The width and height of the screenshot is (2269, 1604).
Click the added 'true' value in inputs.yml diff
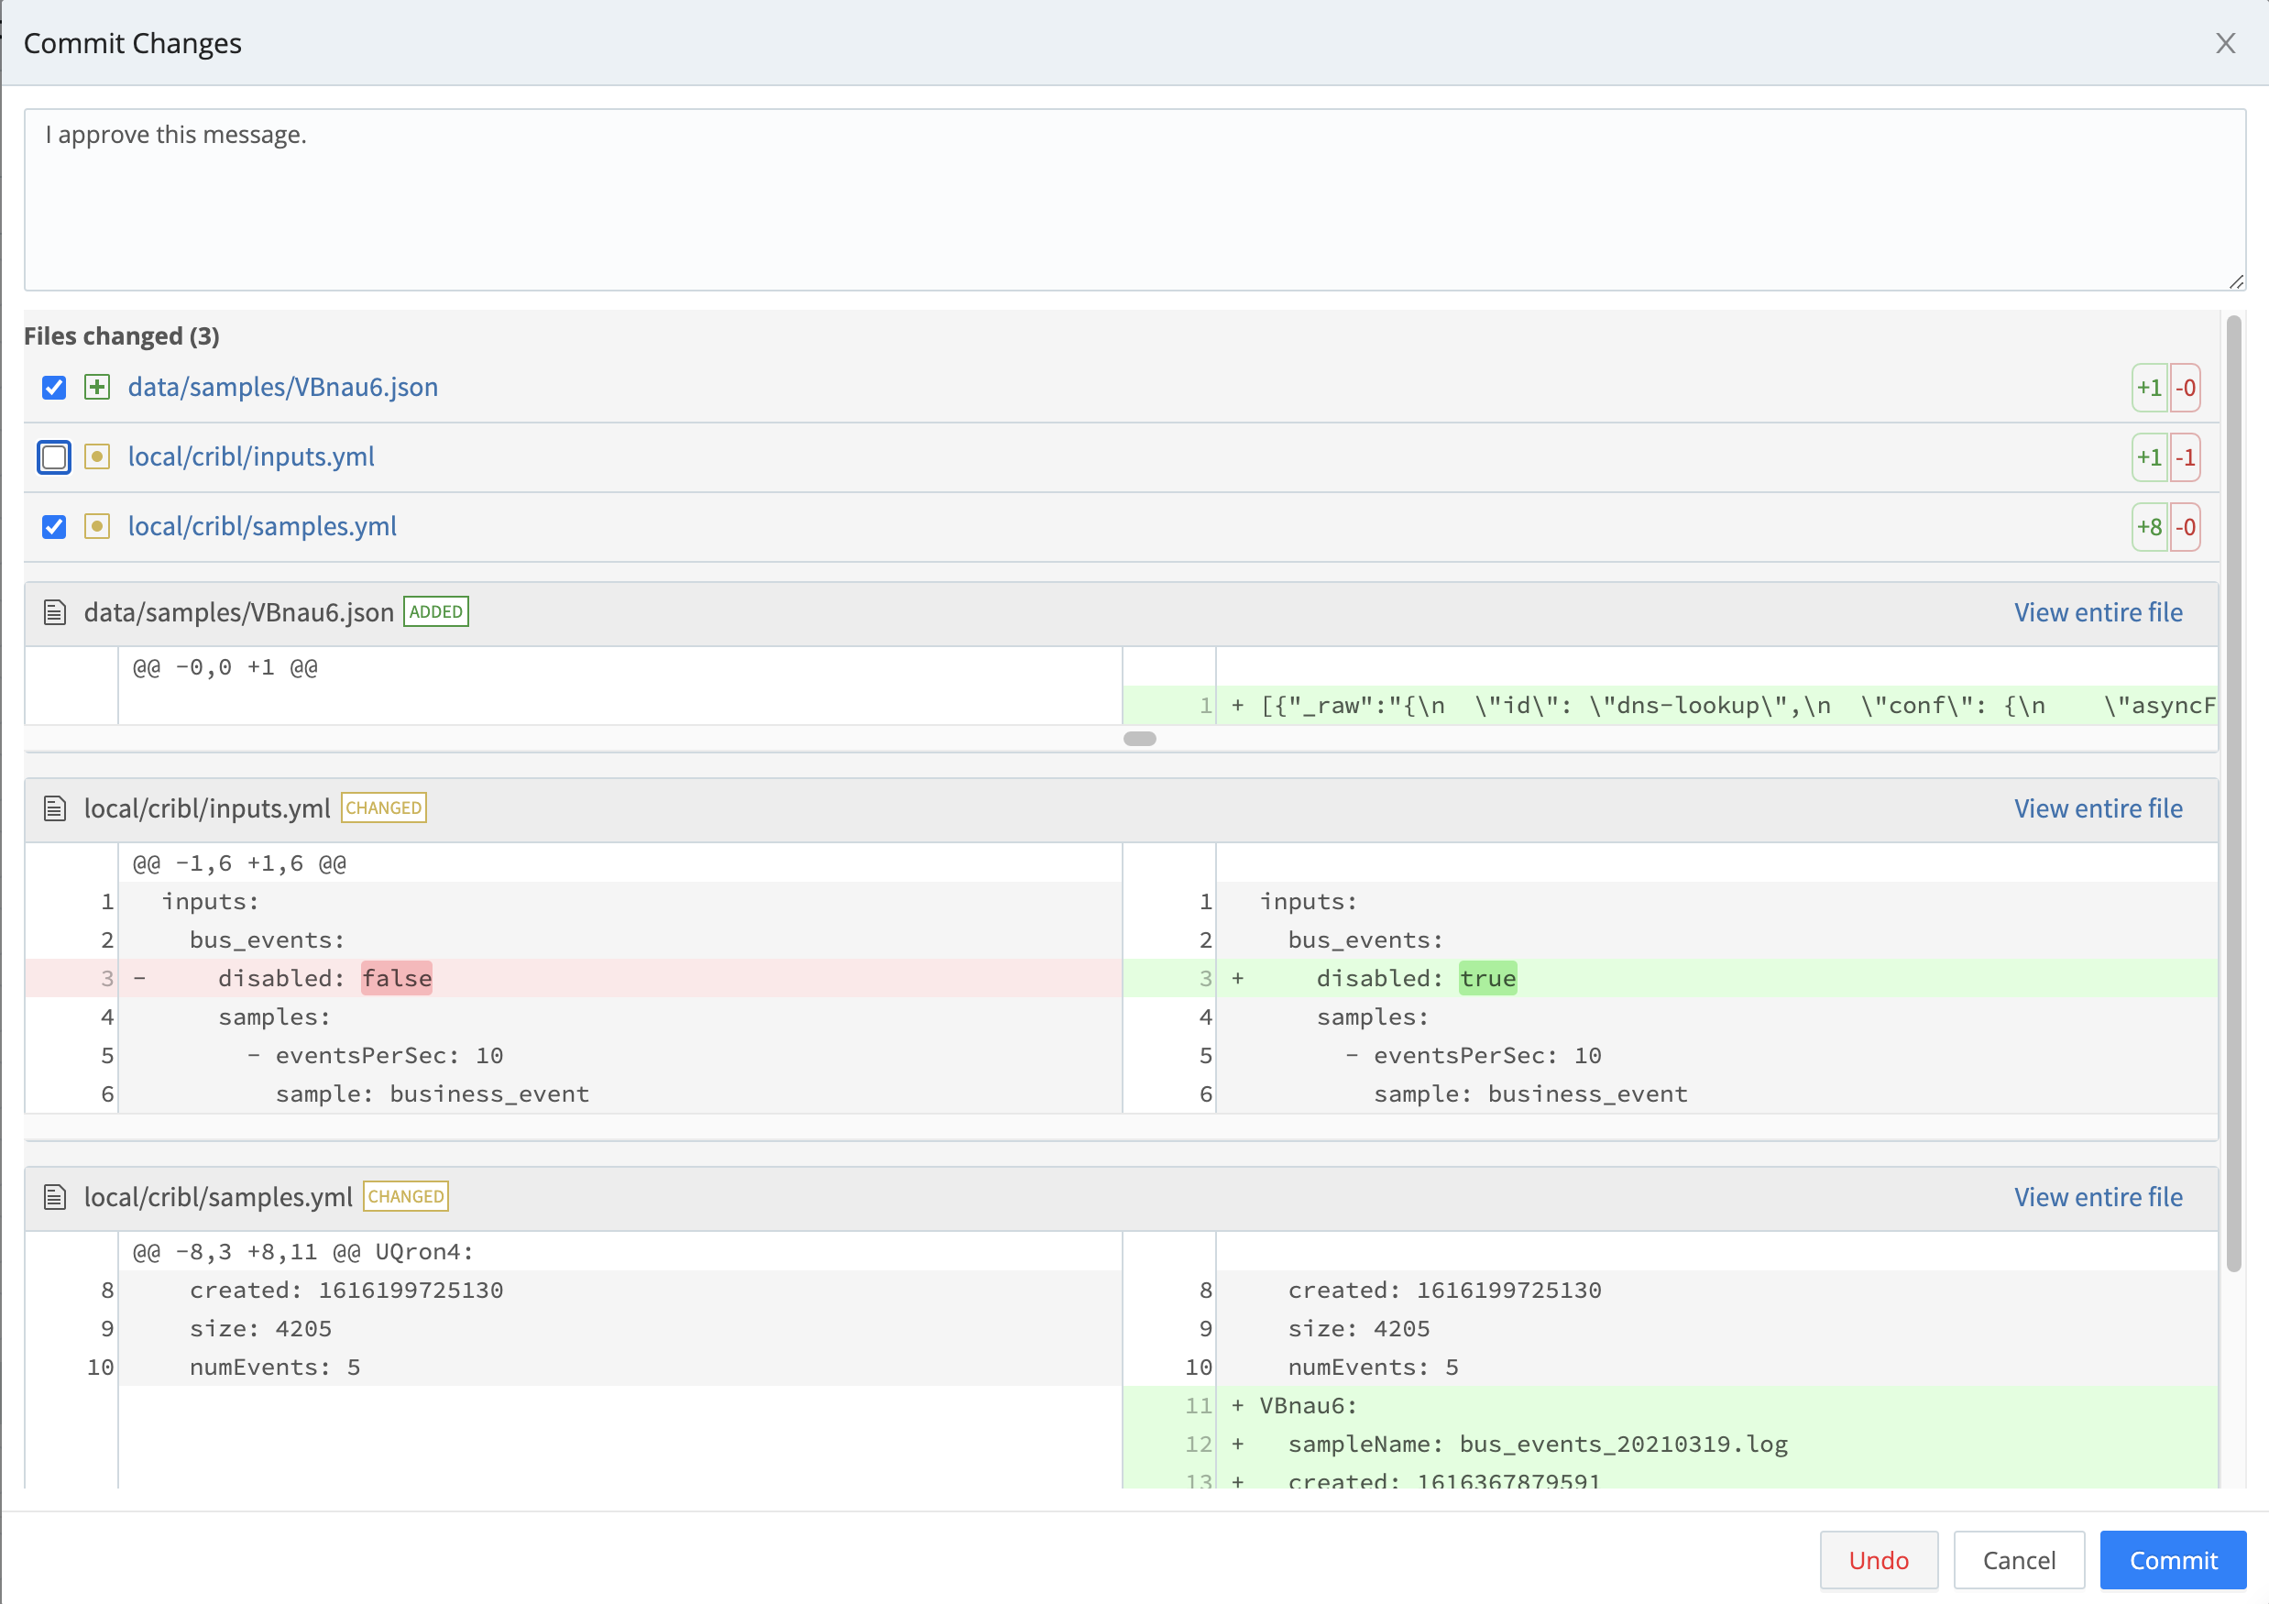point(1487,978)
